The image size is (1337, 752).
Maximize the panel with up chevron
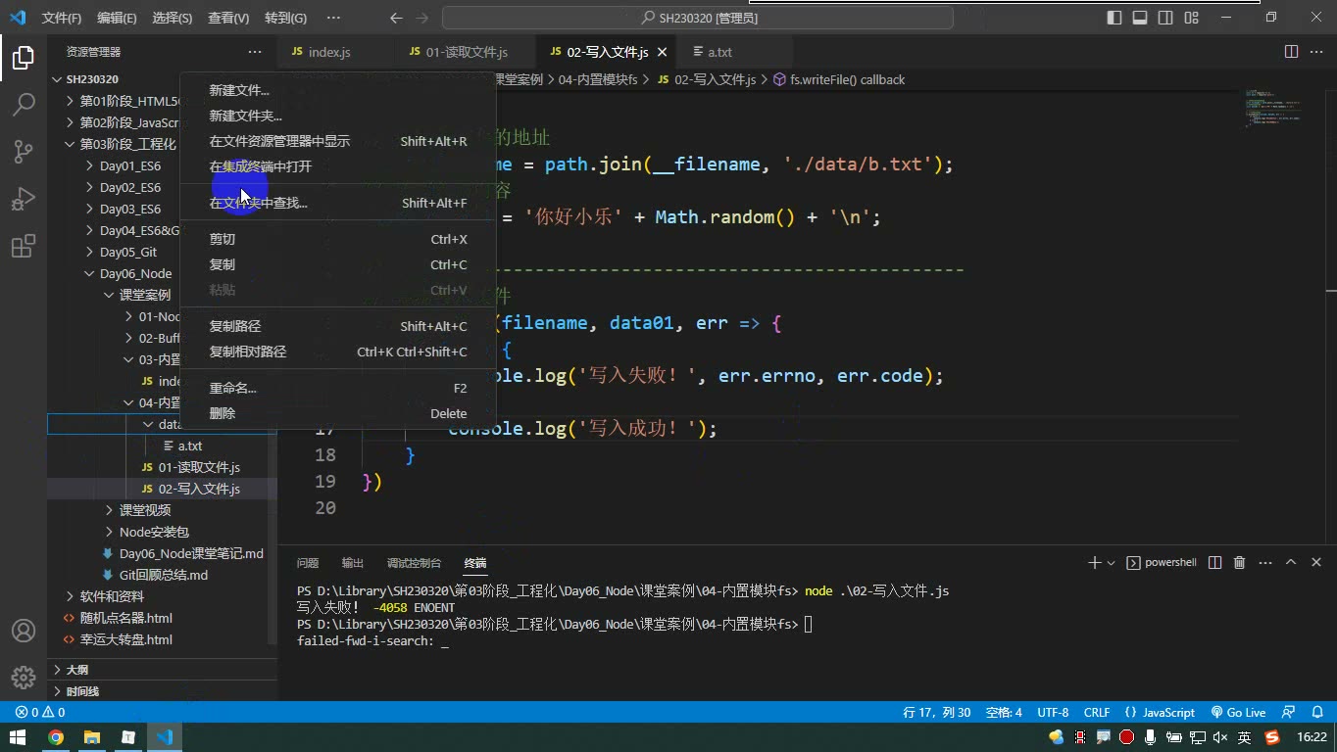1291,562
